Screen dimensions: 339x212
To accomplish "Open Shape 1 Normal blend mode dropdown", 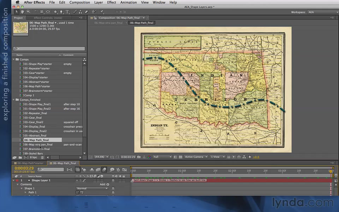I will [92, 188].
